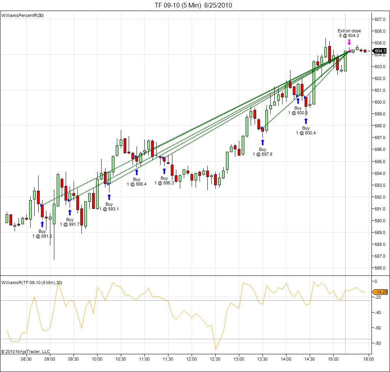The width and height of the screenshot is (390, 372).
Task: Click the 594.0 price axis label
Action: coord(380,173)
